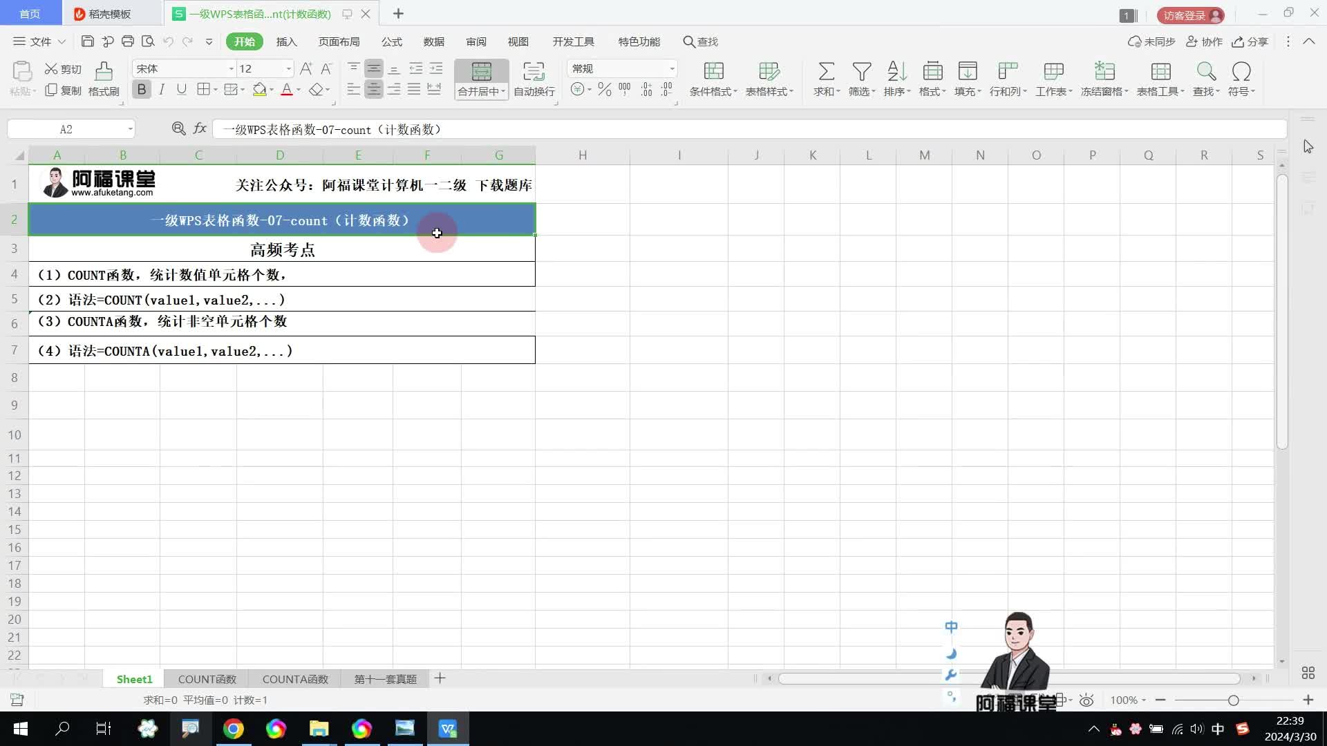The width and height of the screenshot is (1327, 746).
Task: Adjust the zoom slider handle
Action: pyautogui.click(x=1233, y=700)
